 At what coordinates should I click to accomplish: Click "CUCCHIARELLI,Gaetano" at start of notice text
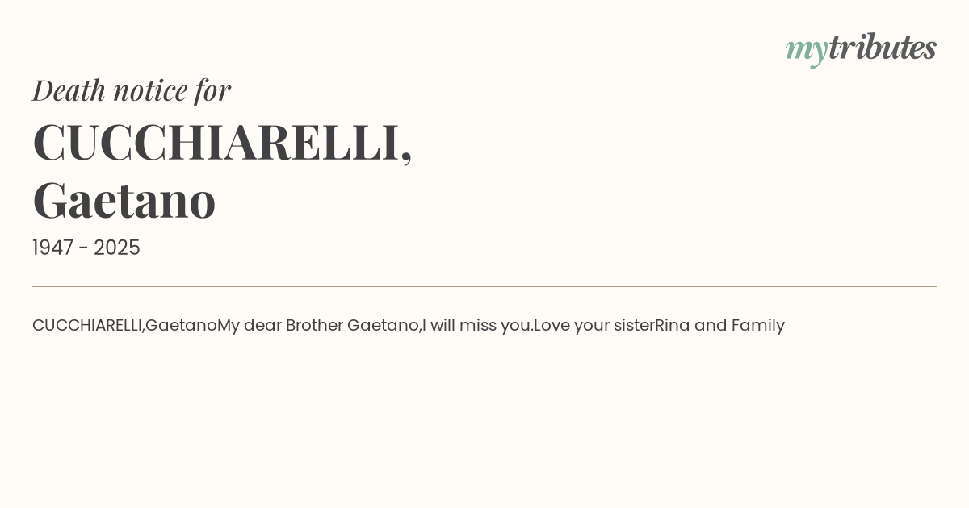click(124, 325)
